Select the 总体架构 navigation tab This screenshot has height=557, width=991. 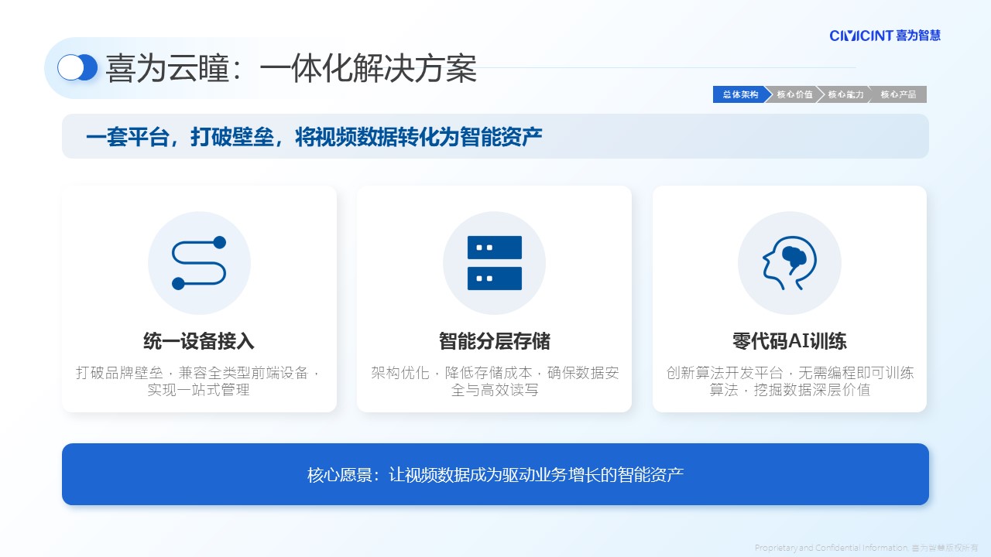tap(740, 94)
